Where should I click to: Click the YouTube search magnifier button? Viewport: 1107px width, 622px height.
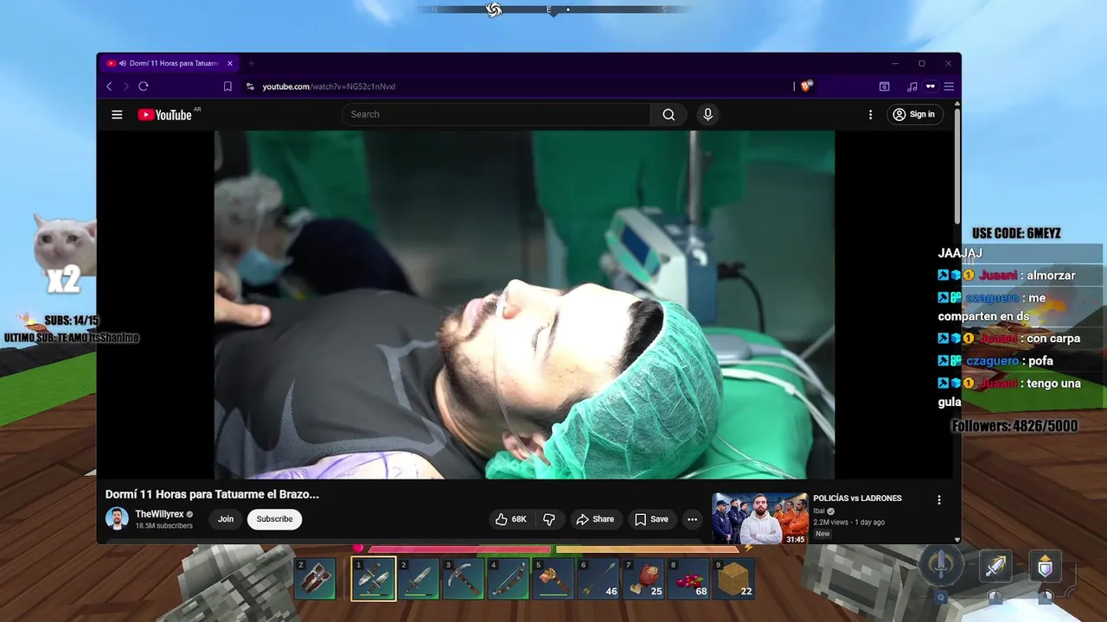tap(669, 114)
